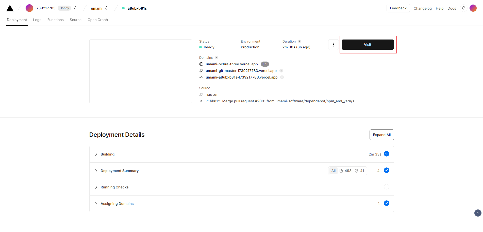The width and height of the screenshot is (483, 232).
Task: Click the Hobby plan badge
Action: [64, 8]
